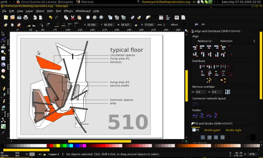Click the X coordinate input field

[92, 25]
